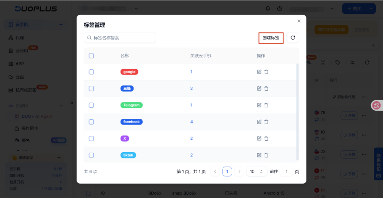Click the 绑定身份验证器 button in background
383x198 pixels.
pos(331,30)
